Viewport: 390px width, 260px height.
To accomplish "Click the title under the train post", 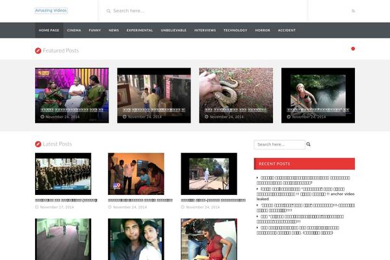I will tap(213, 200).
